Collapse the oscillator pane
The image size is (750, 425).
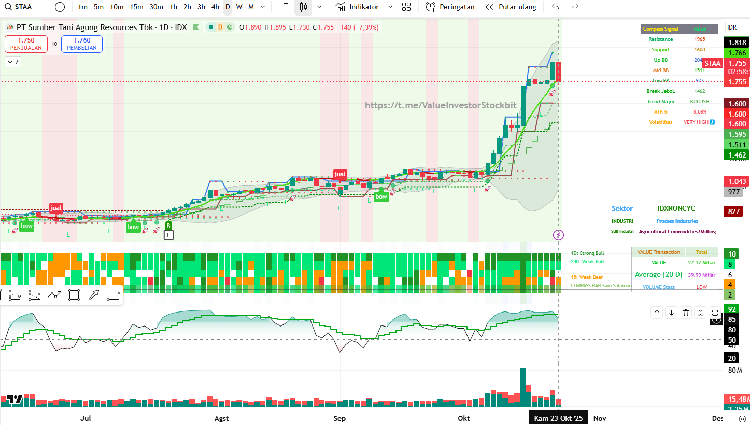pos(700,313)
